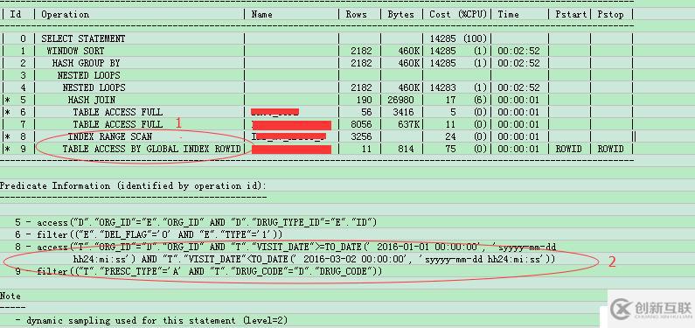Click the predicate 9 filter line
The height and width of the screenshot is (328, 695).
(198, 271)
